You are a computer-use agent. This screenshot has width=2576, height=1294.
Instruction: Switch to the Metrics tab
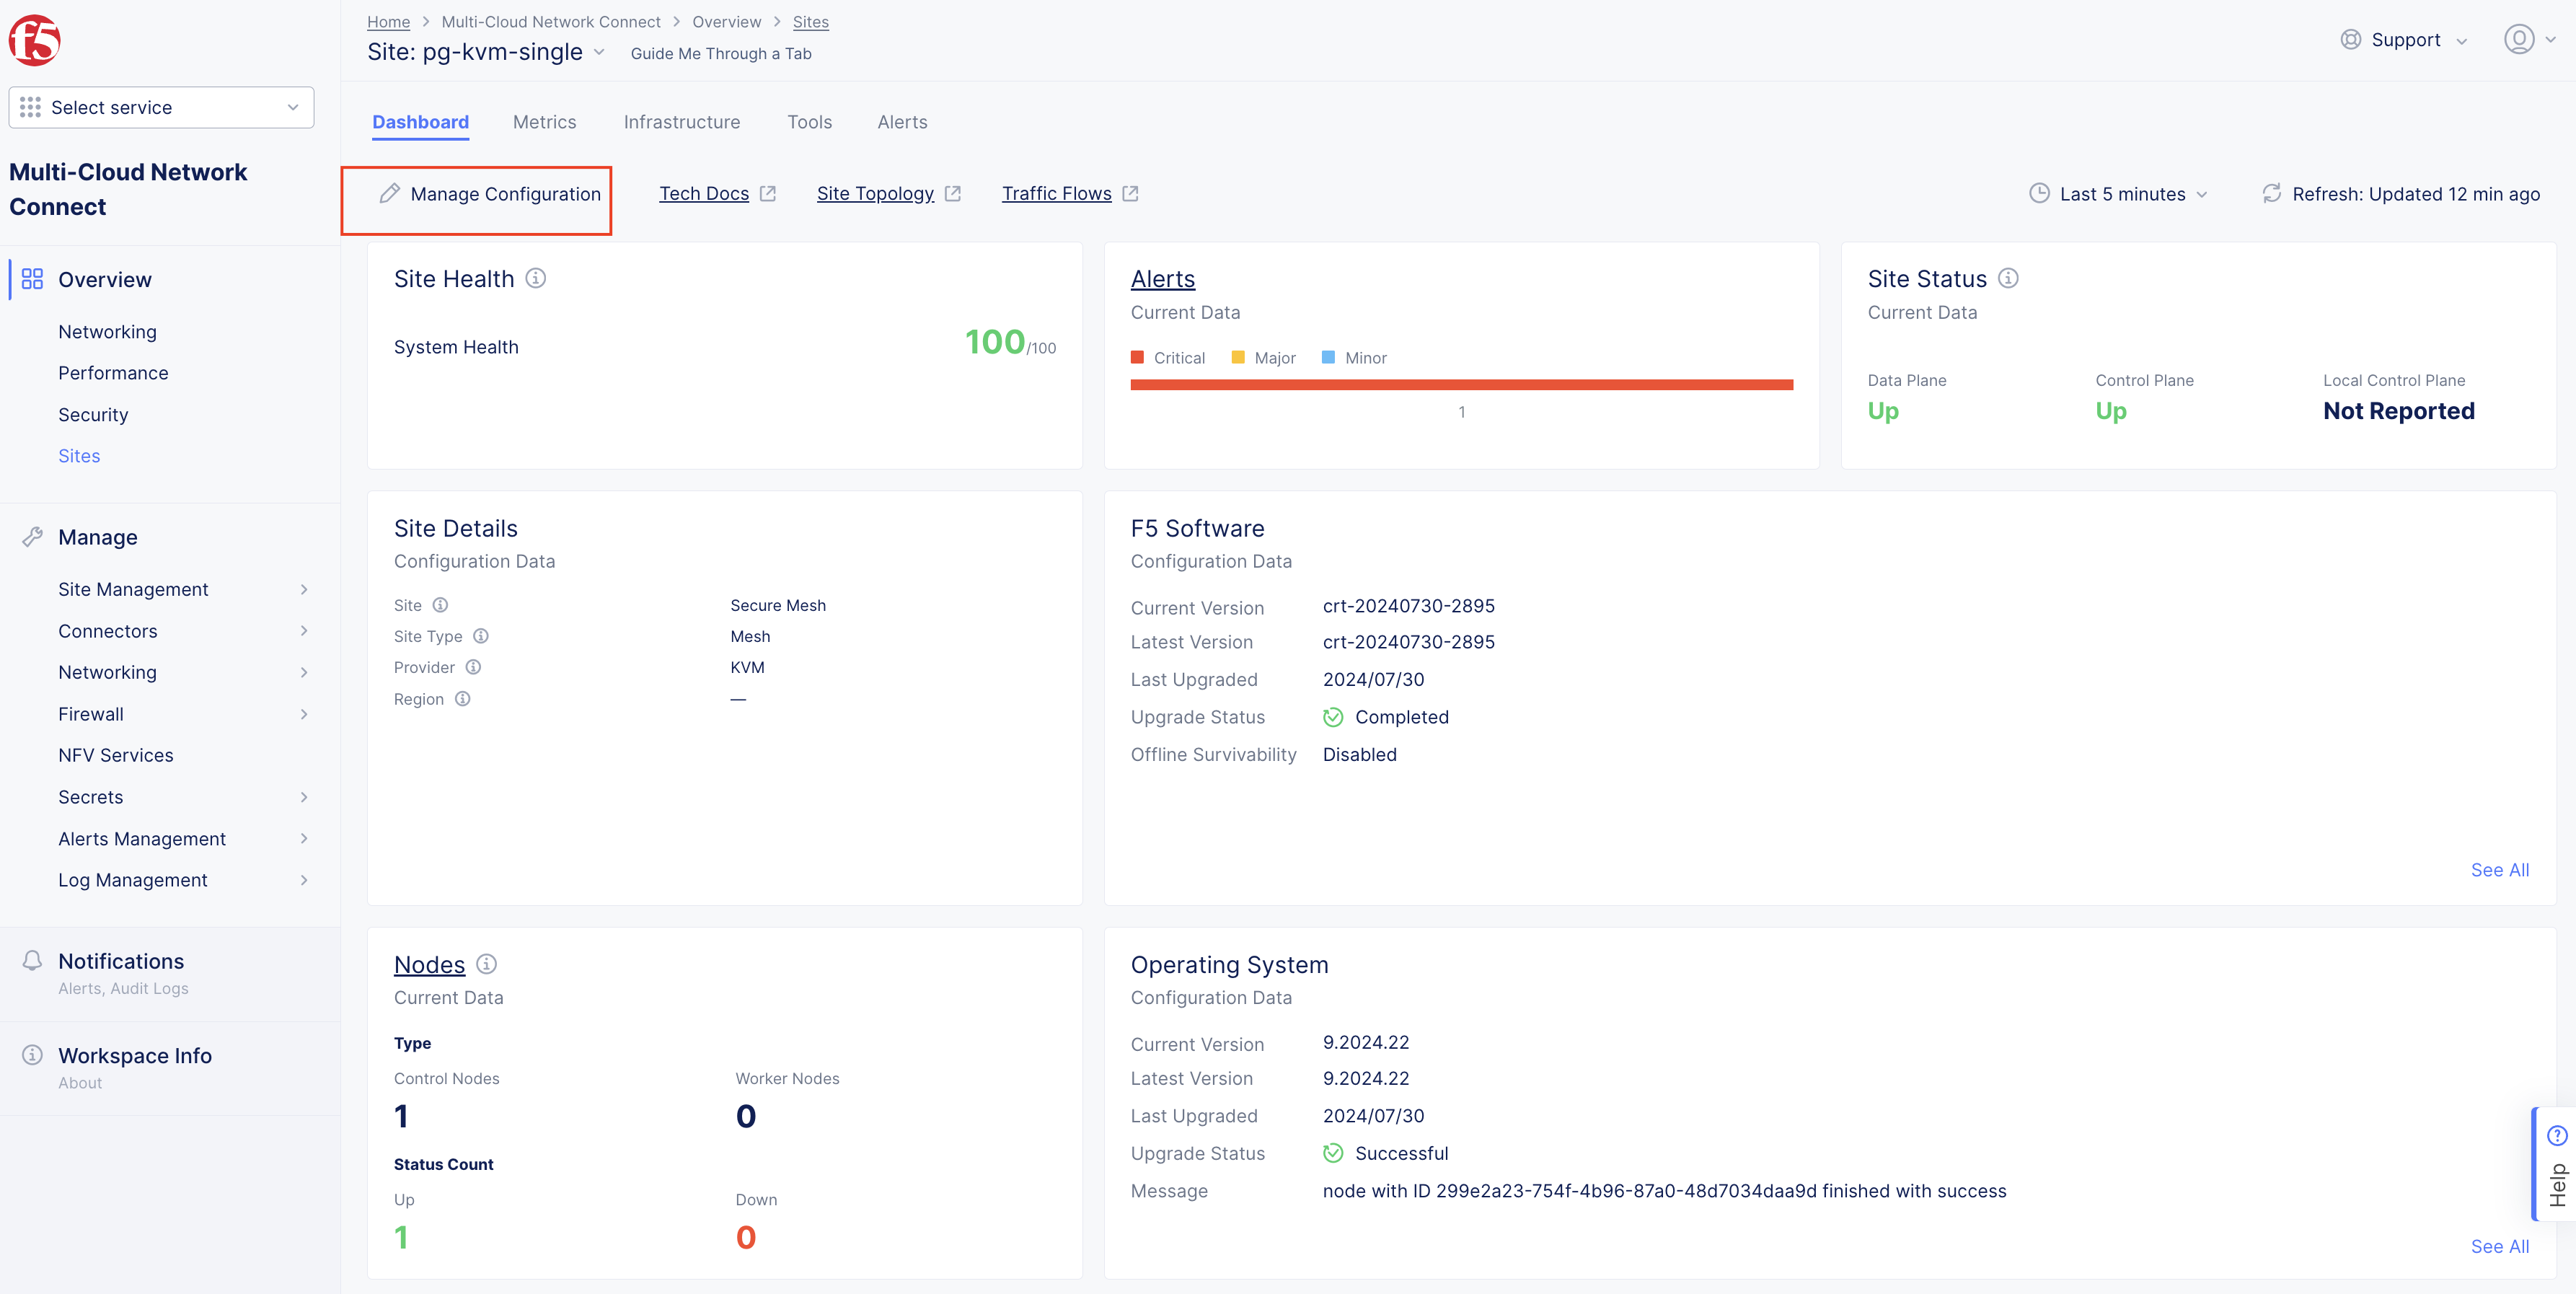[x=544, y=121]
